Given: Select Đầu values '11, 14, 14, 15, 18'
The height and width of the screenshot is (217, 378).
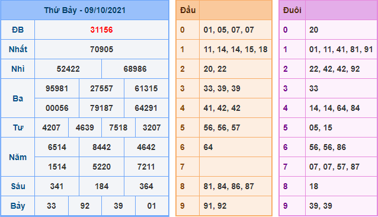Looking at the screenshot, I should [x=236, y=49].
